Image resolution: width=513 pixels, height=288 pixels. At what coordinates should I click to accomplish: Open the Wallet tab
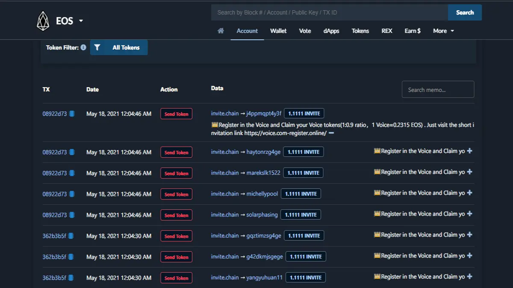pos(278,31)
